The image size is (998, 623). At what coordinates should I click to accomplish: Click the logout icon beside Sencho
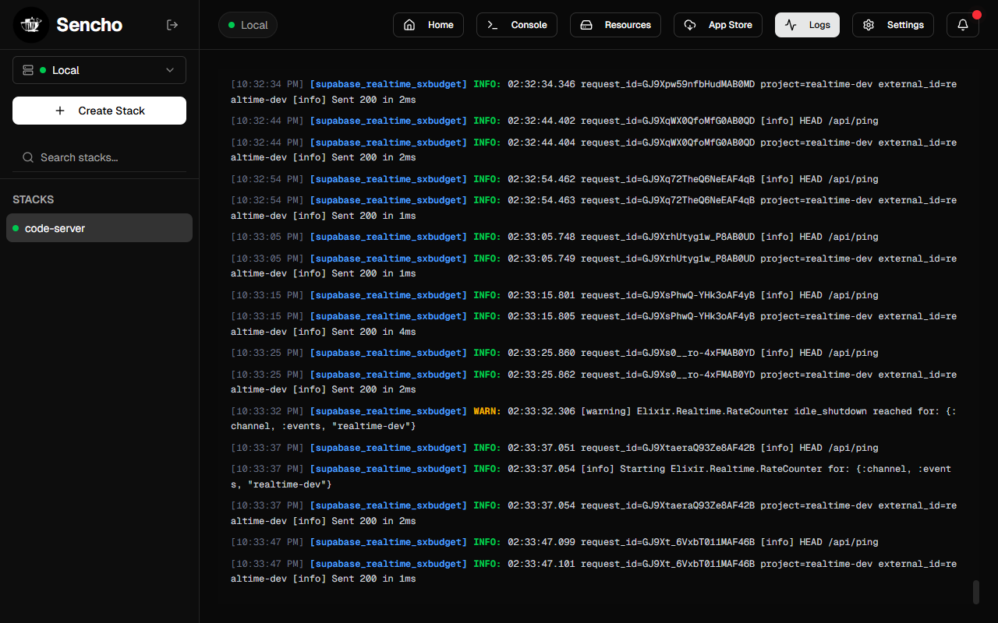coord(172,25)
